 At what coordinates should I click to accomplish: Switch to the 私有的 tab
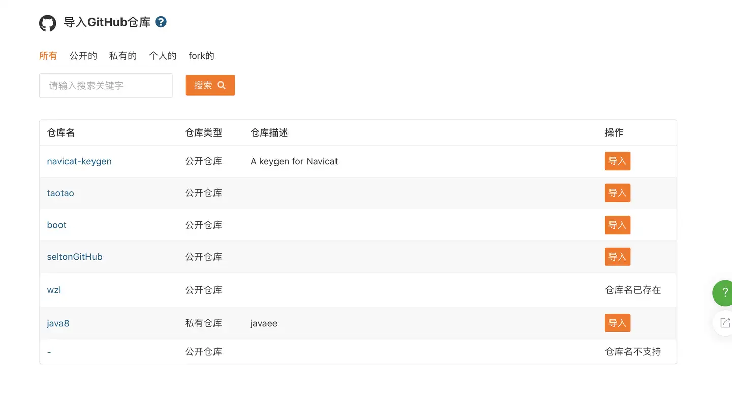click(123, 56)
